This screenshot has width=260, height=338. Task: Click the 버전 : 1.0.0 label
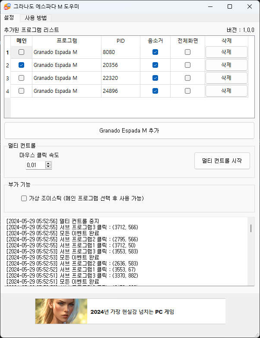[241, 30]
